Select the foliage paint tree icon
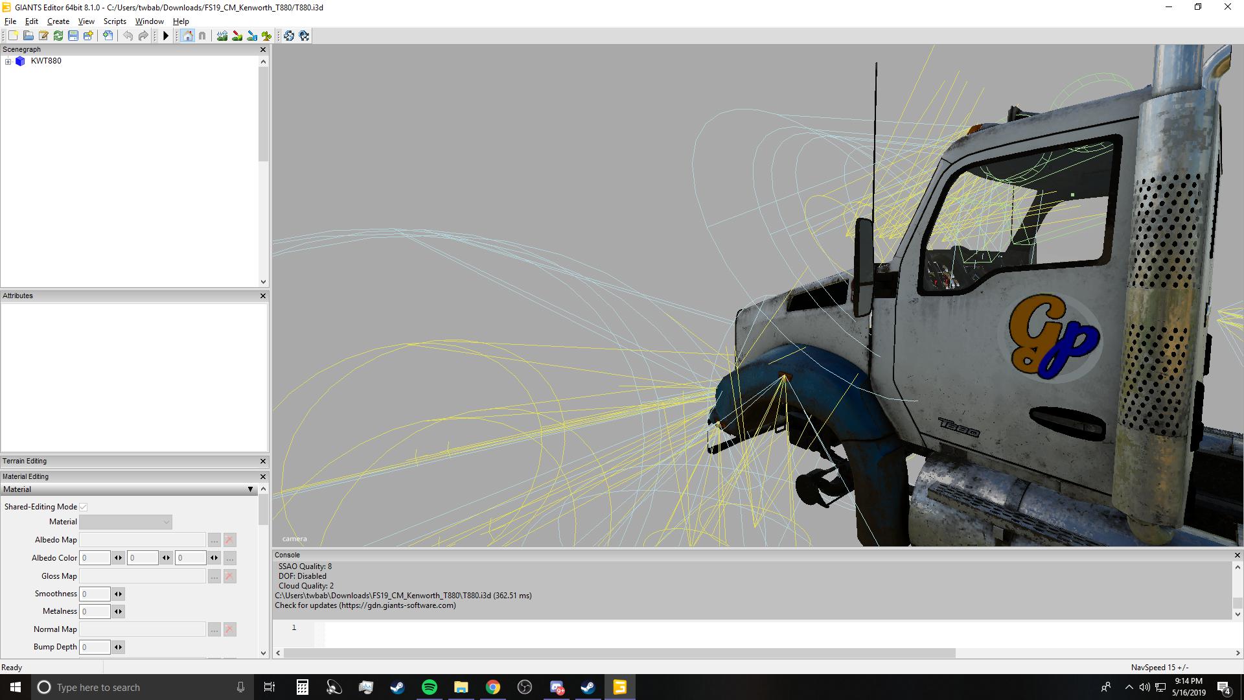 coord(267,36)
